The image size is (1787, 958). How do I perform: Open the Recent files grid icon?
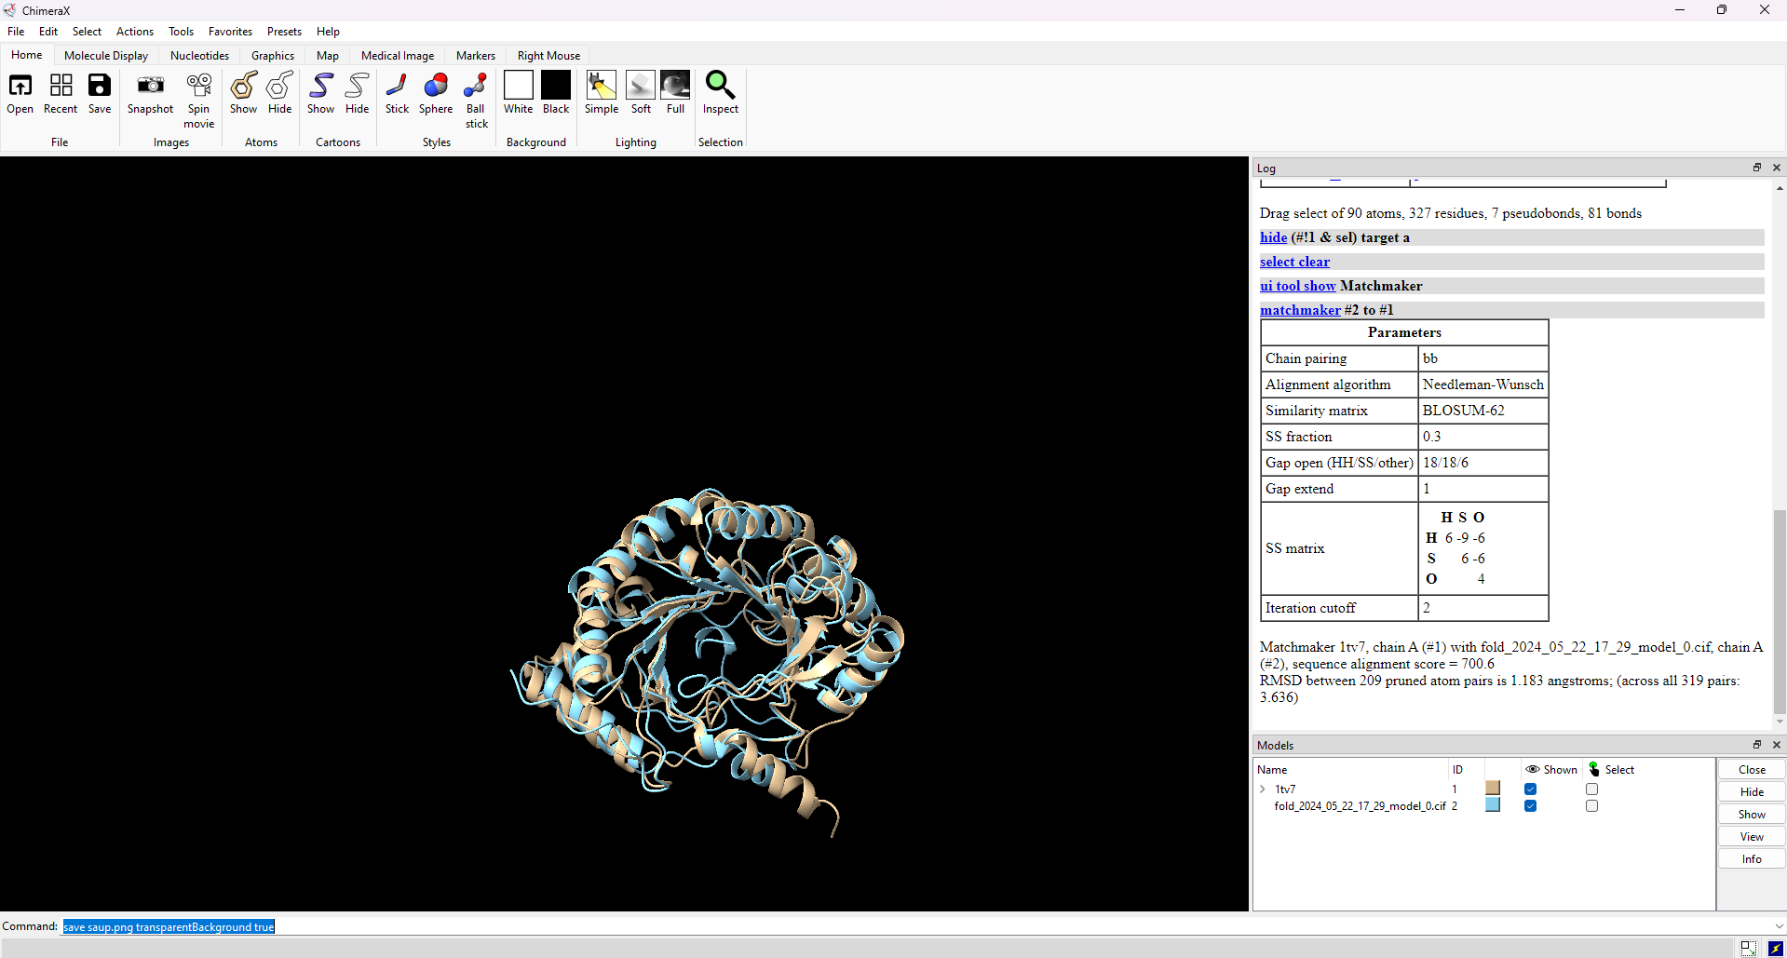point(61,86)
